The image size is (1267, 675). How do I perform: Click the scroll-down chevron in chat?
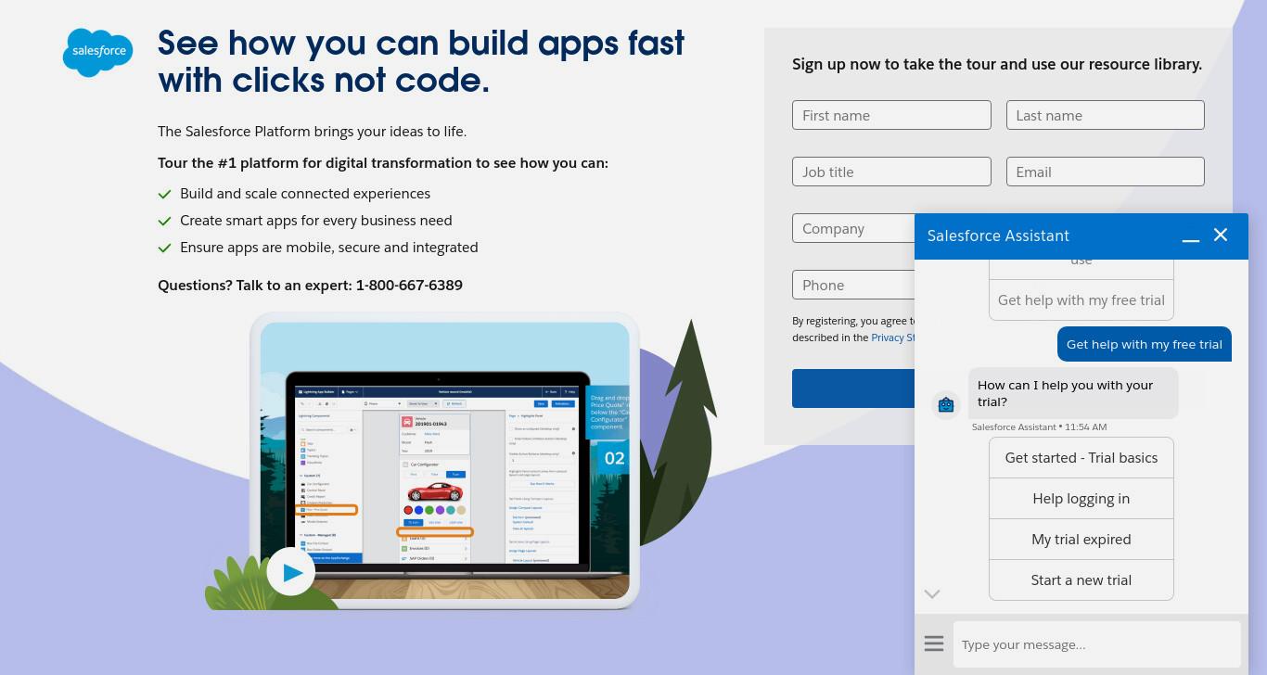[932, 594]
